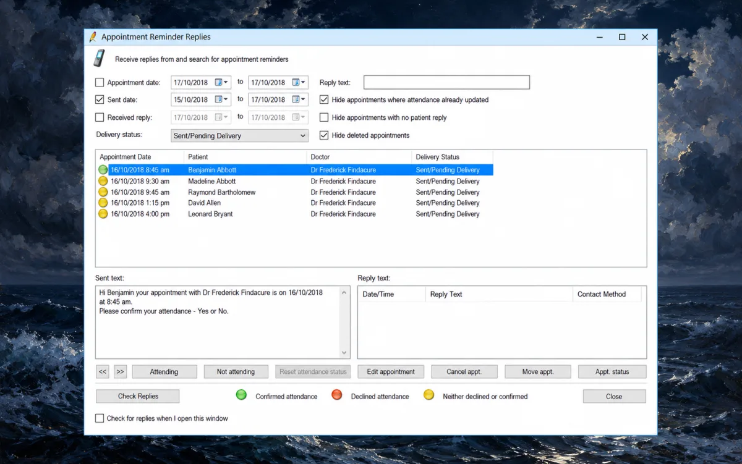Expand the Appointment date start dropdown arrow
This screenshot has height=464, width=742.
click(226, 82)
